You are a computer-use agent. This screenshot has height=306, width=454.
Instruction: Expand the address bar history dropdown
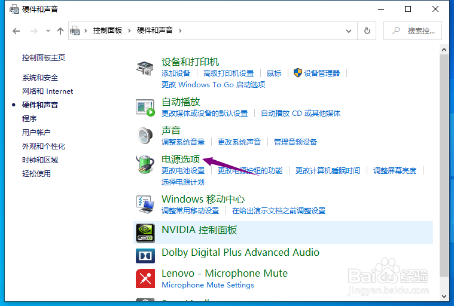(349, 31)
